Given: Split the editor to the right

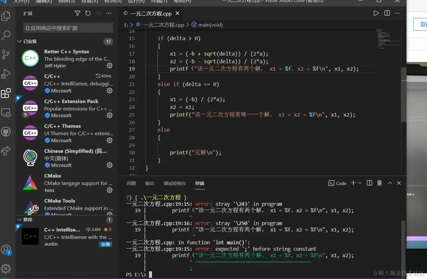Looking at the screenshot, I should click(387, 13).
